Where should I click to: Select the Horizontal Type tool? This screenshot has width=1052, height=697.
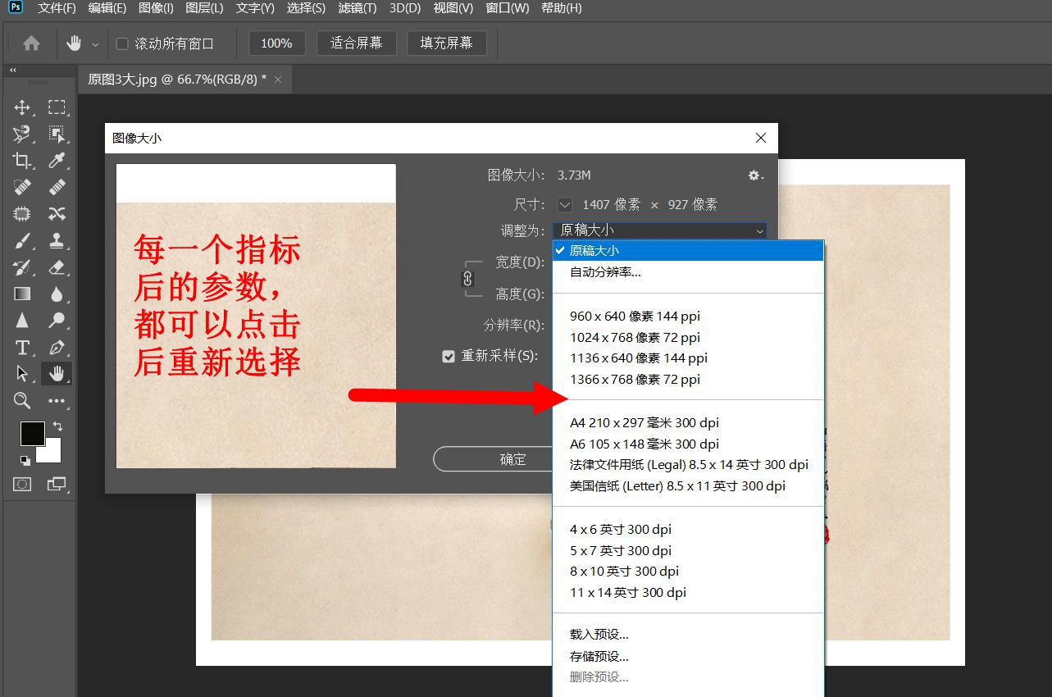22,347
